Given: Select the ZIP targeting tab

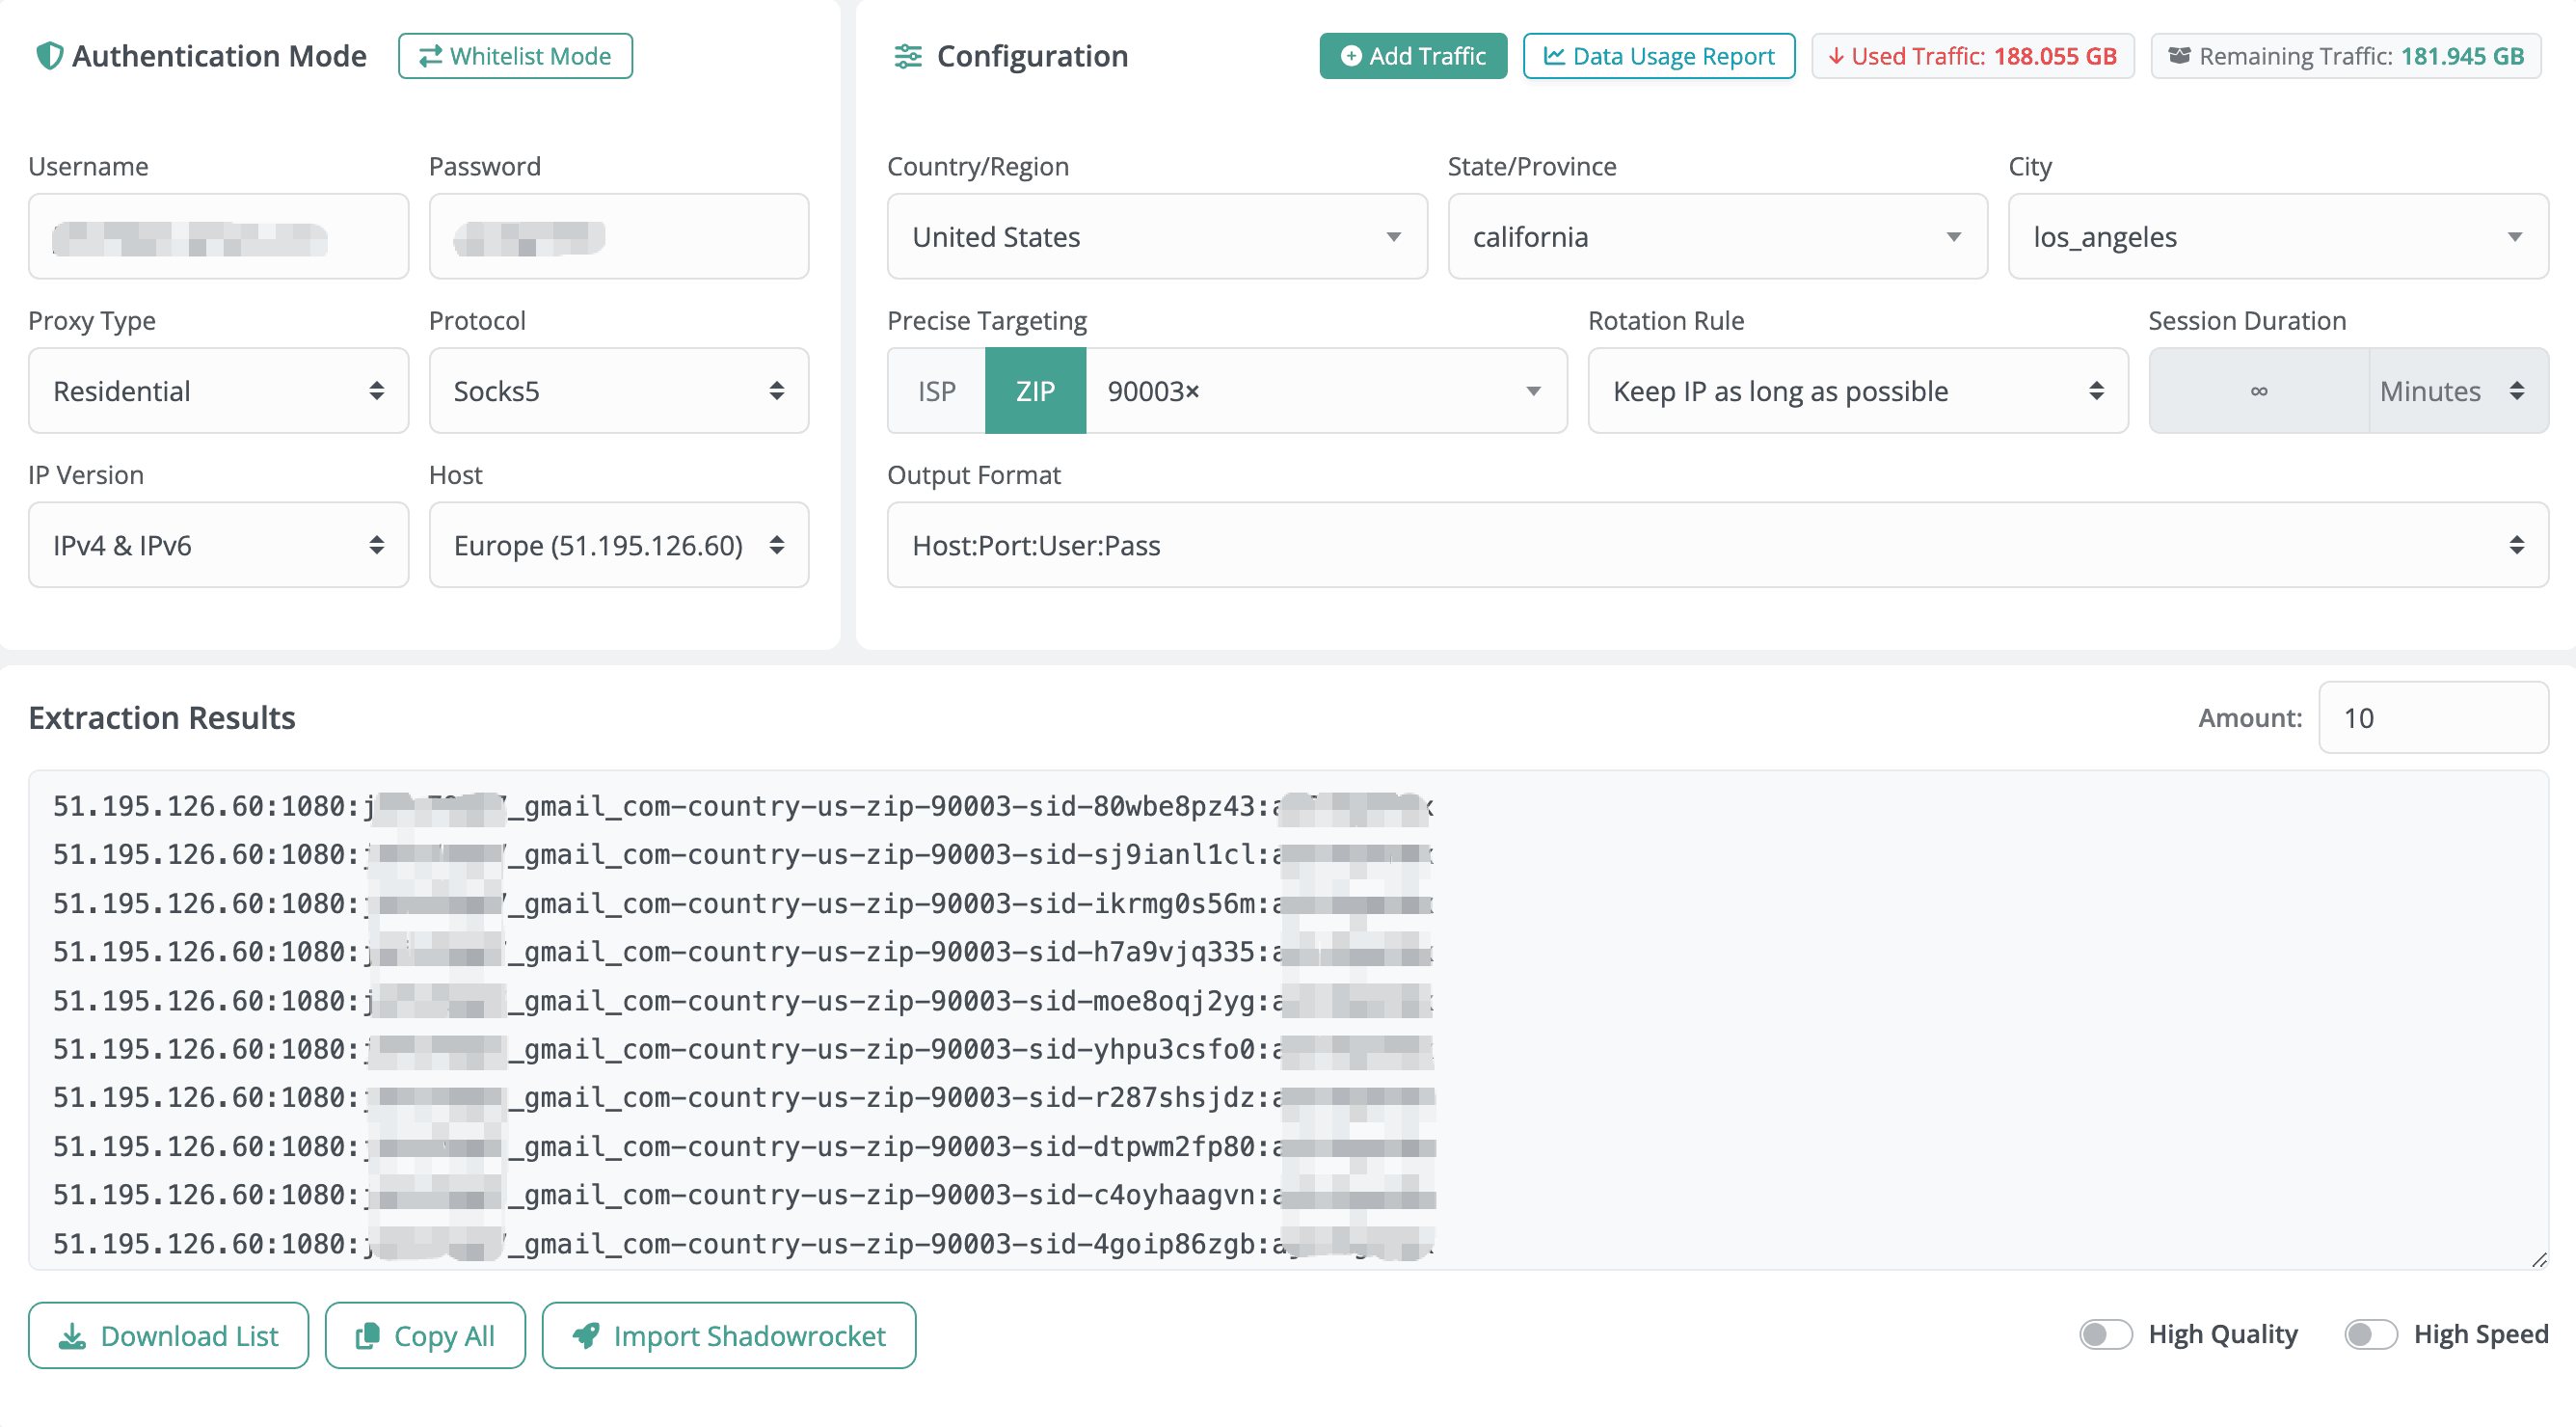Looking at the screenshot, I should (1035, 391).
